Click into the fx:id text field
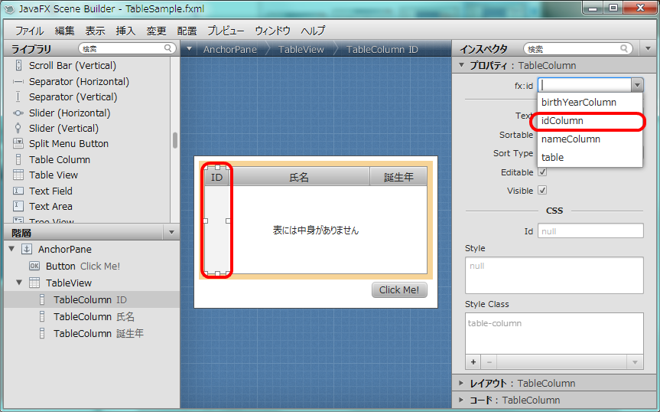Screen dimensions: 660x412 [x=584, y=86]
